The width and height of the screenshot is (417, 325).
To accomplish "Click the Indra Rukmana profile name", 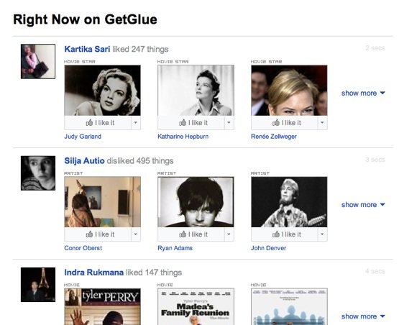I will (x=94, y=273).
